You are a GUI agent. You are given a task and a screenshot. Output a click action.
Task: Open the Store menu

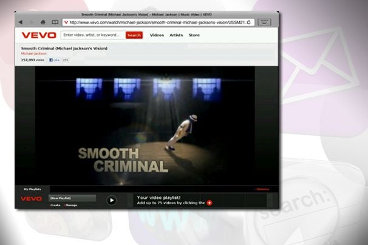(x=194, y=35)
